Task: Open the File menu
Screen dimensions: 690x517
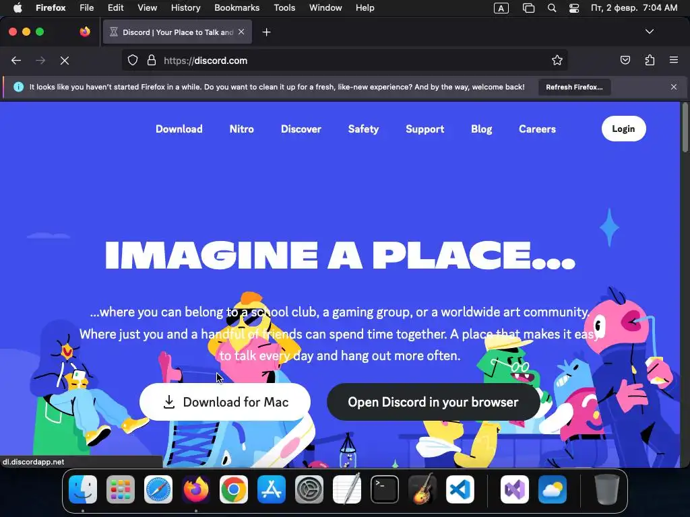Action: click(x=87, y=7)
